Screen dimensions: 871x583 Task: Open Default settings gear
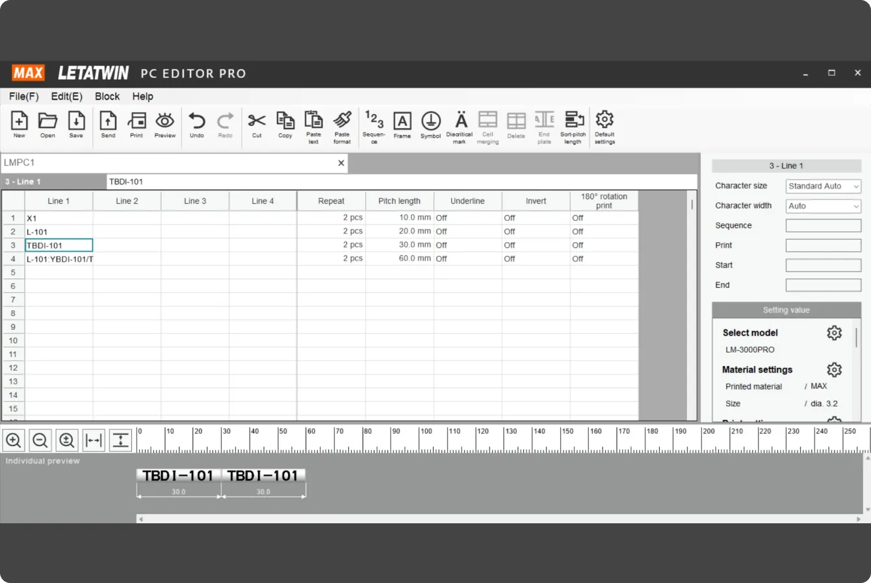[604, 127]
